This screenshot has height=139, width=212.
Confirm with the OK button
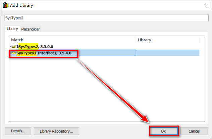coord(164,131)
